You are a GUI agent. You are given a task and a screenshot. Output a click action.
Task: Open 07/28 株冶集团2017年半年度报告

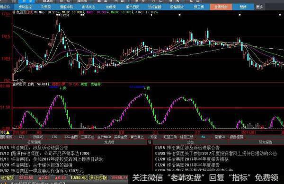pyautogui.click(x=187, y=165)
